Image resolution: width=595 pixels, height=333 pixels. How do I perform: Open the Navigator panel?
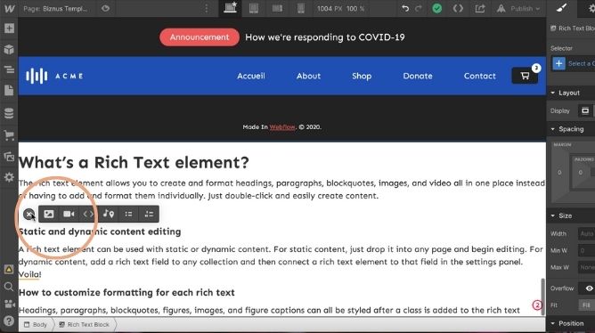coord(9,69)
